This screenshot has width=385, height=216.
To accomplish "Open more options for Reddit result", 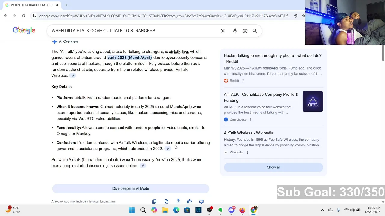I will (x=243, y=81).
